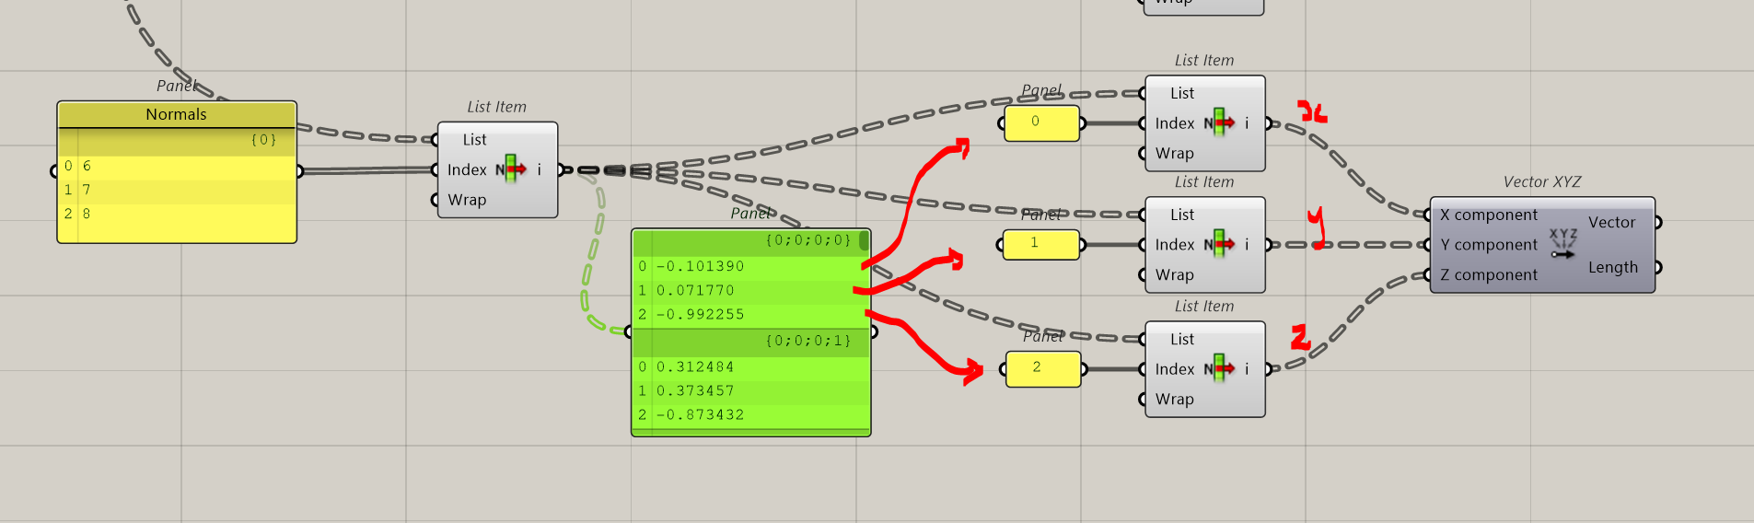The height and width of the screenshot is (523, 1754).
Task: Click the Length output of Vector XYZ
Action: point(1612,267)
